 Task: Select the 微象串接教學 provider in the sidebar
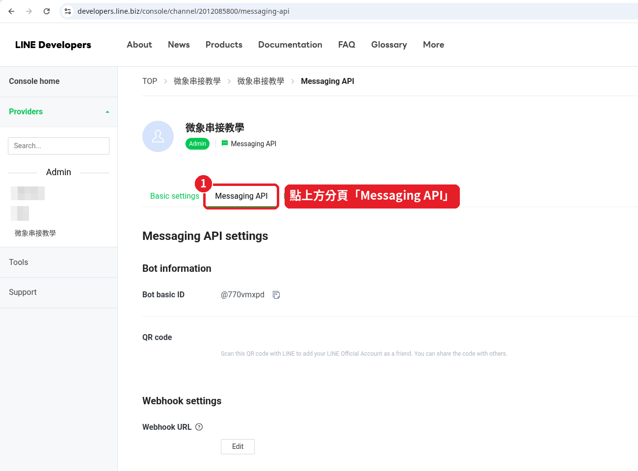35,233
